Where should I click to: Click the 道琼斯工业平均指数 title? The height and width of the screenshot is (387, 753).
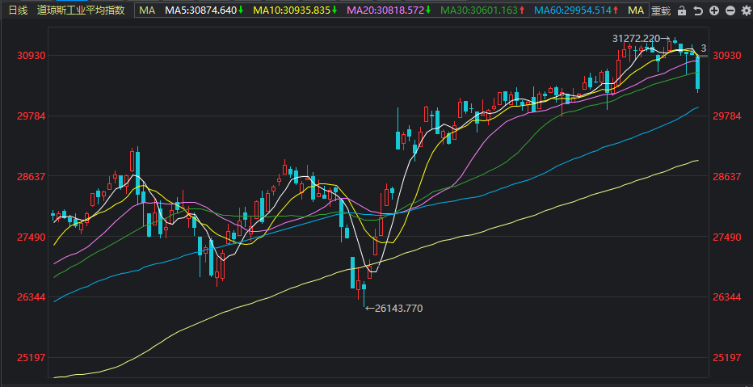point(81,10)
